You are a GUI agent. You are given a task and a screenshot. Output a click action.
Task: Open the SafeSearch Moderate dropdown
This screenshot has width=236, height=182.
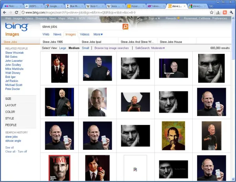click(150, 48)
